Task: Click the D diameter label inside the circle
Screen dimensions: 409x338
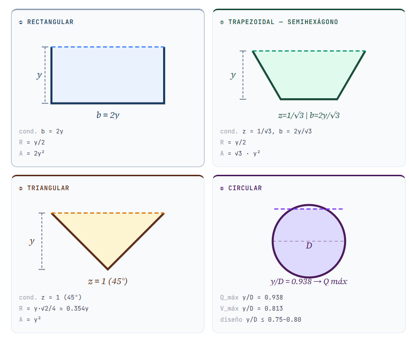Action: tap(309, 246)
